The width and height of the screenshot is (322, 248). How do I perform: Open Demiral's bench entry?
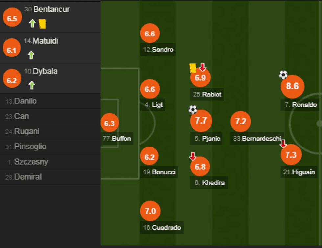pyautogui.click(x=28, y=177)
